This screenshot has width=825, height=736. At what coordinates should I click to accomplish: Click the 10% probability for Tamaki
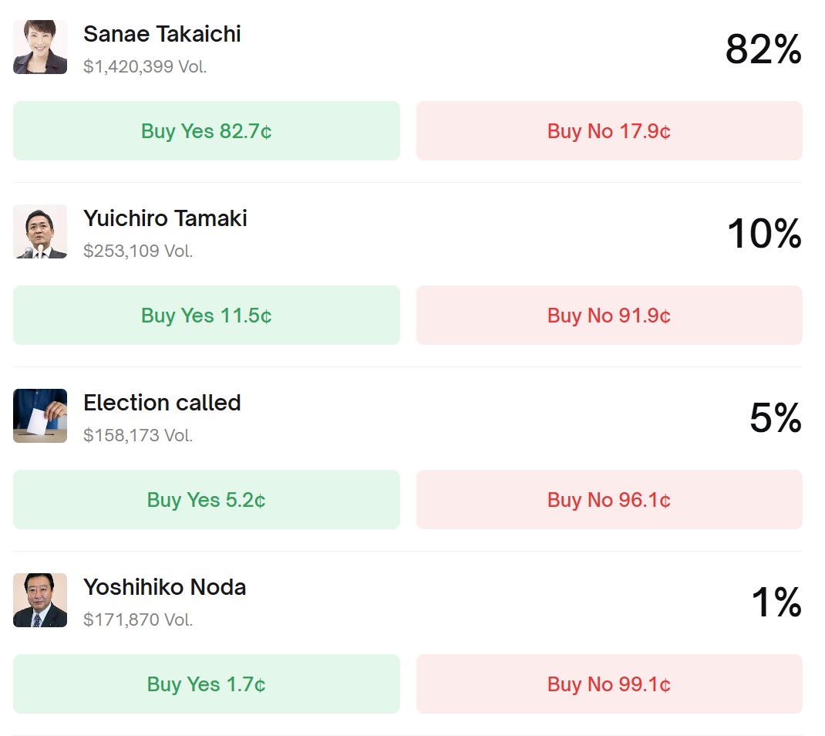tap(764, 234)
